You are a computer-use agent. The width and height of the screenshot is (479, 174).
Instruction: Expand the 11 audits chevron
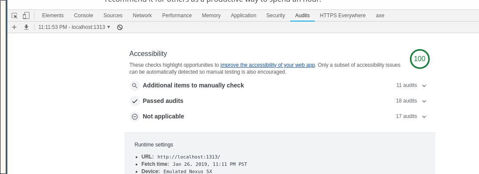tap(424, 86)
